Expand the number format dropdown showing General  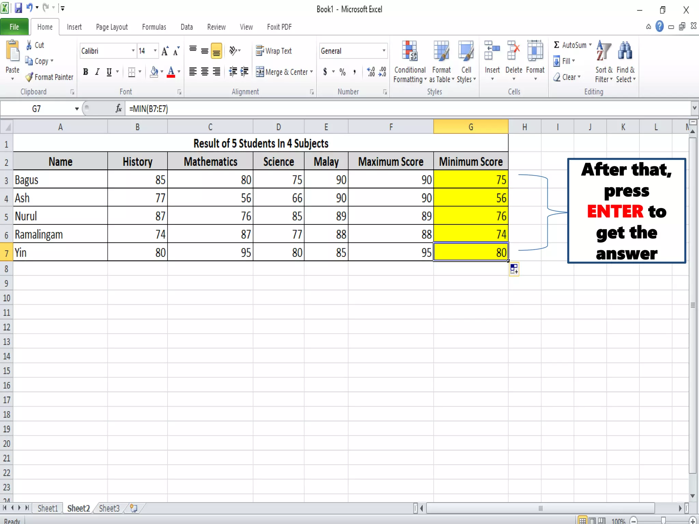(384, 51)
